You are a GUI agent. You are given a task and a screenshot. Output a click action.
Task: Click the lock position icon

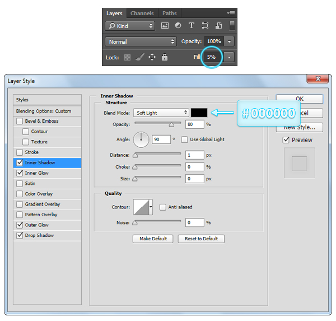point(152,57)
